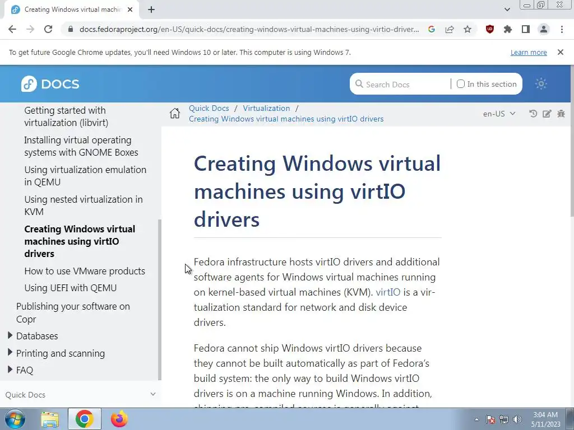Open Quick Docs breadcrumb link

click(x=209, y=108)
